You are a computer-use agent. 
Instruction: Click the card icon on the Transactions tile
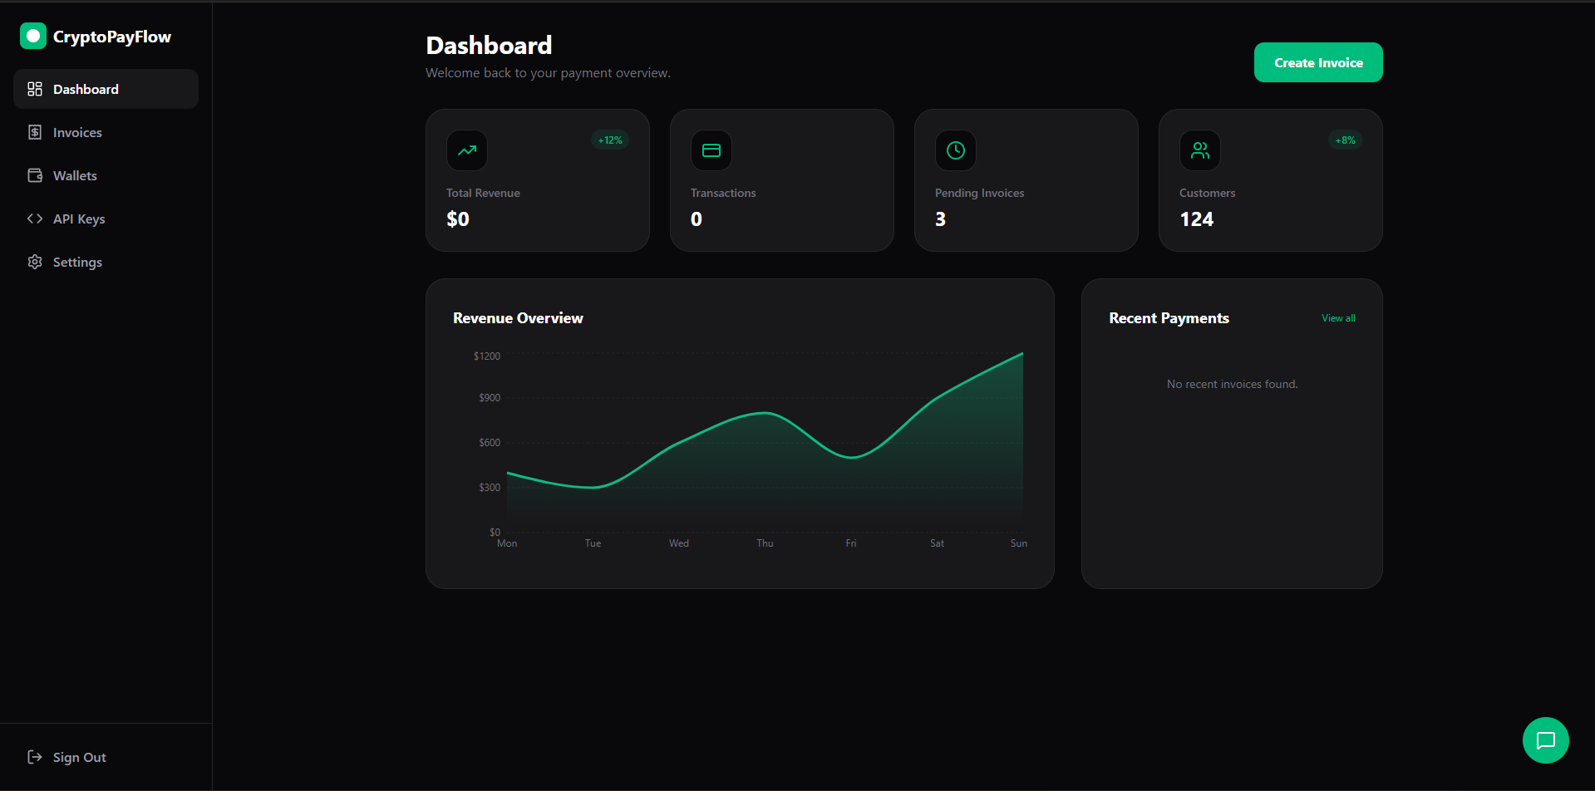click(711, 150)
